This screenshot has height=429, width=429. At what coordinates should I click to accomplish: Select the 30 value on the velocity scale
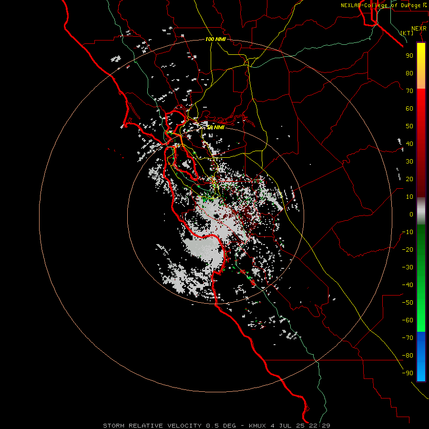tap(409, 162)
